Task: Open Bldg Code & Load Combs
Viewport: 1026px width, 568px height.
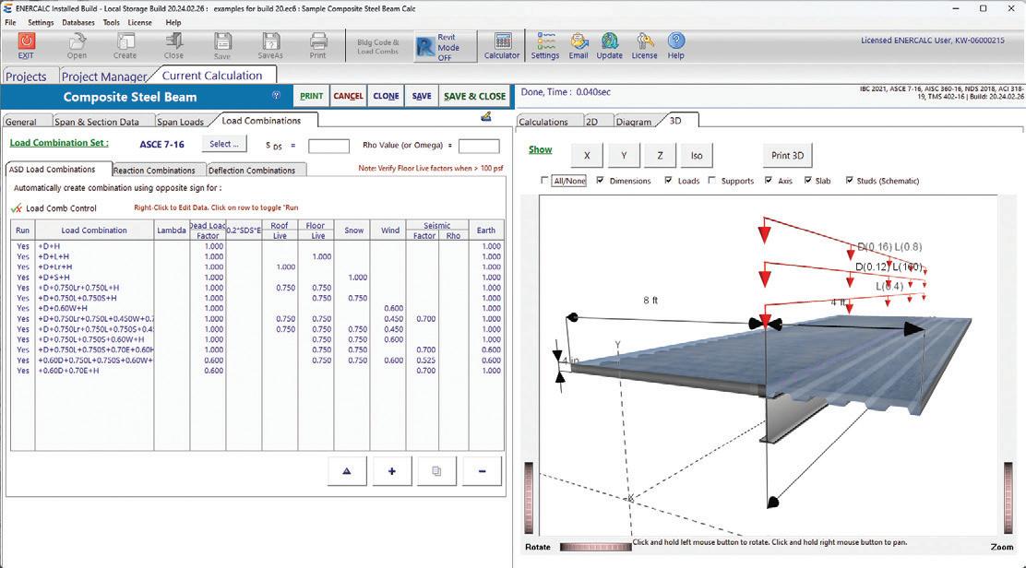Action: coord(378,46)
